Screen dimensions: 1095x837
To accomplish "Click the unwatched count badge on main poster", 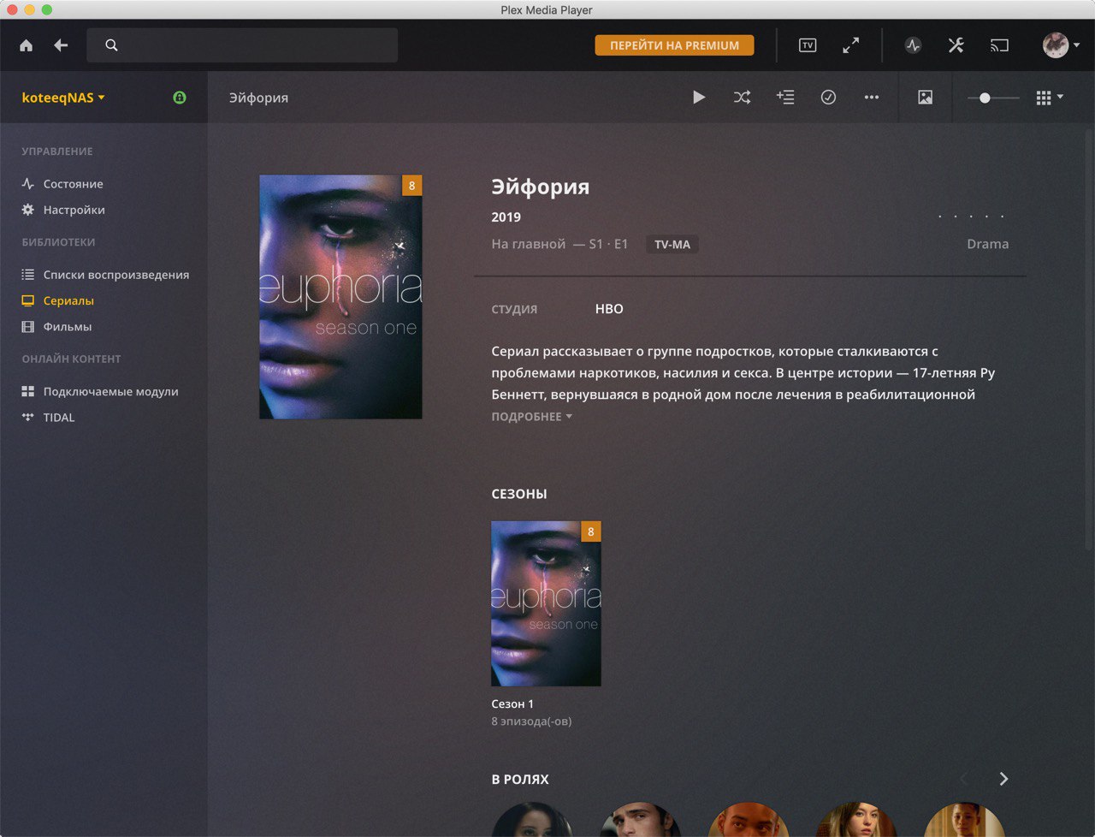I will tap(411, 186).
